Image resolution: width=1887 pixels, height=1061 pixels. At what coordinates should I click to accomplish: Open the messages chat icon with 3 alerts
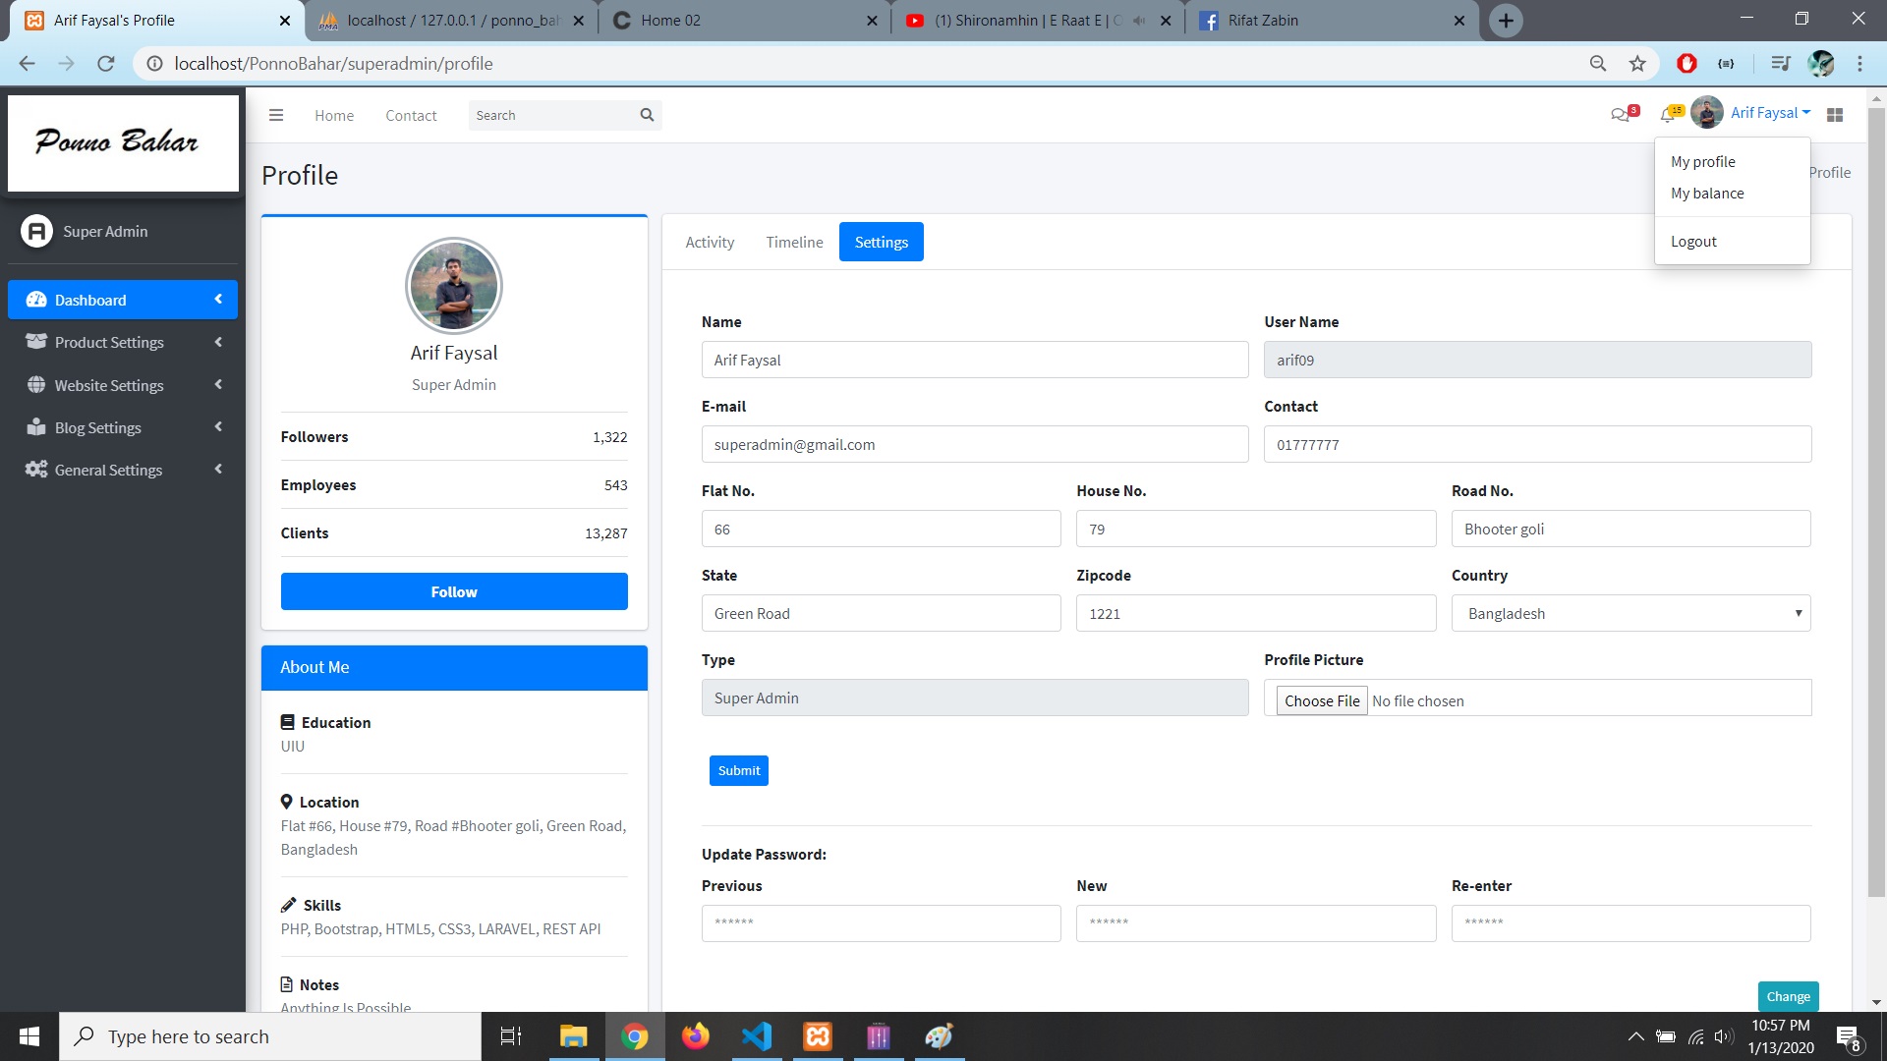[1620, 115]
